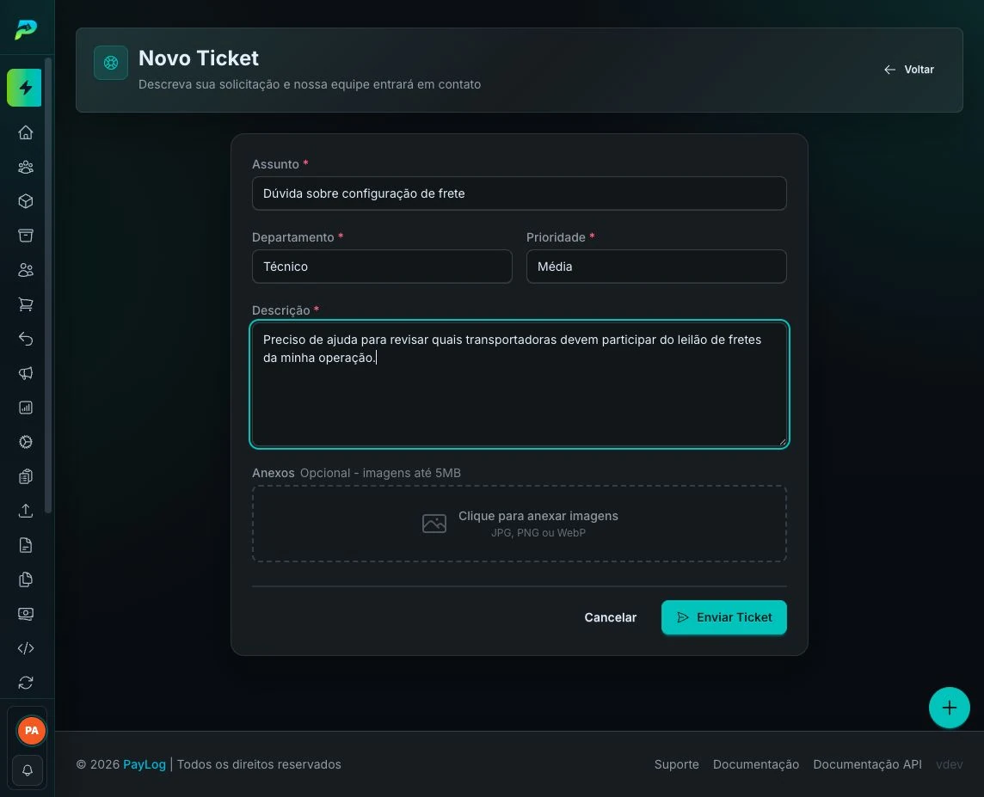Go to Home via sidebar house icon
The width and height of the screenshot is (984, 797).
click(26, 132)
